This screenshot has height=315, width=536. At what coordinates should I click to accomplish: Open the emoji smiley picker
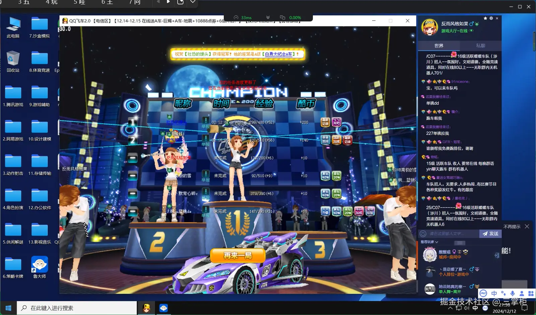pyautogui.click(x=423, y=234)
